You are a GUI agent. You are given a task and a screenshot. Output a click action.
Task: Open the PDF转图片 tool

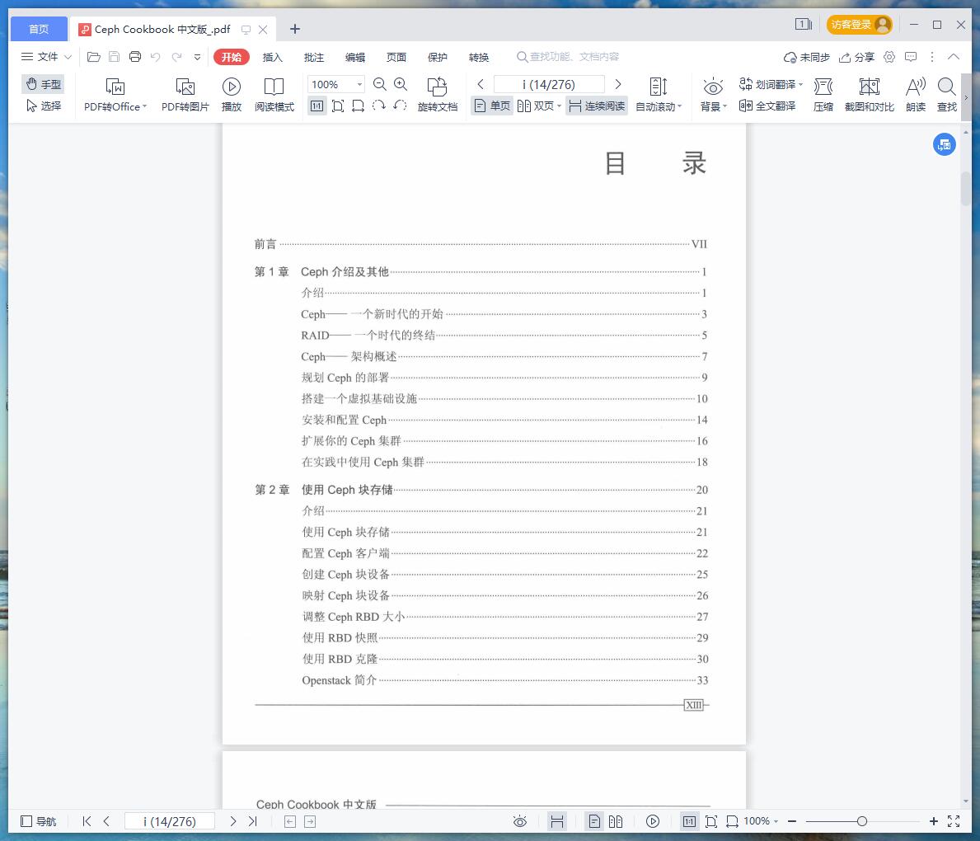185,94
